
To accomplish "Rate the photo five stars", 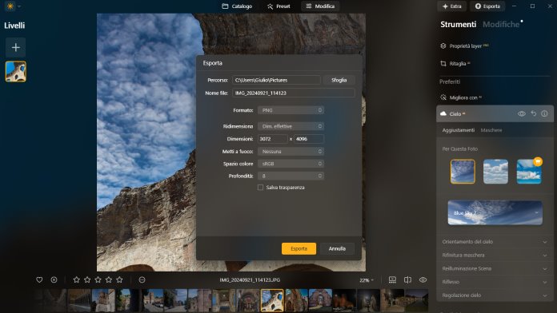I will click(120, 279).
